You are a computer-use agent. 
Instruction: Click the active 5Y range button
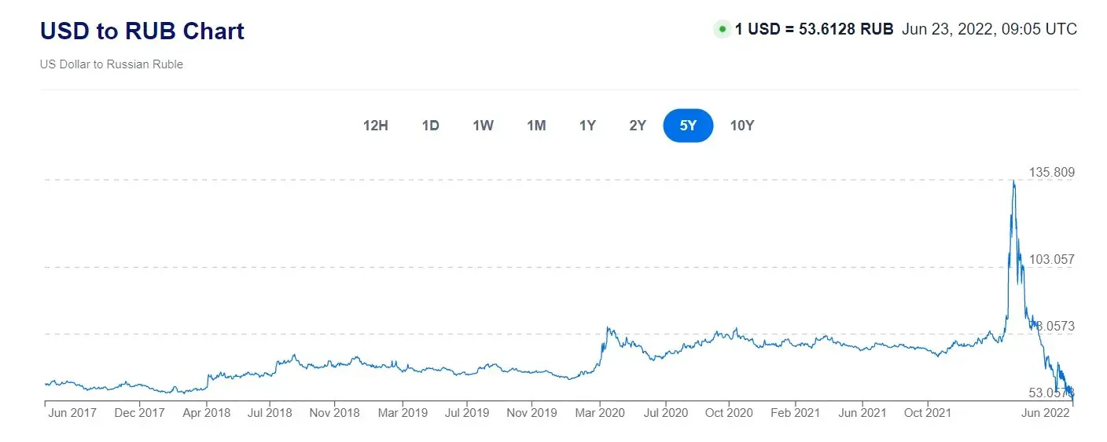(688, 126)
